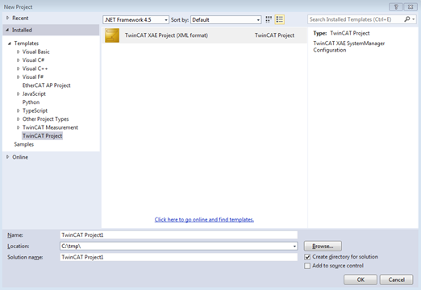Select Other Project Types label
The width and height of the screenshot is (421, 290).
(45, 119)
